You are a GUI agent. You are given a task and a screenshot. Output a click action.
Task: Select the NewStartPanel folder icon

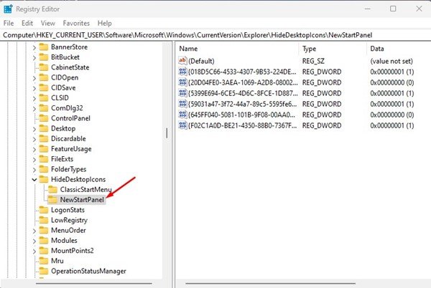(x=52, y=199)
